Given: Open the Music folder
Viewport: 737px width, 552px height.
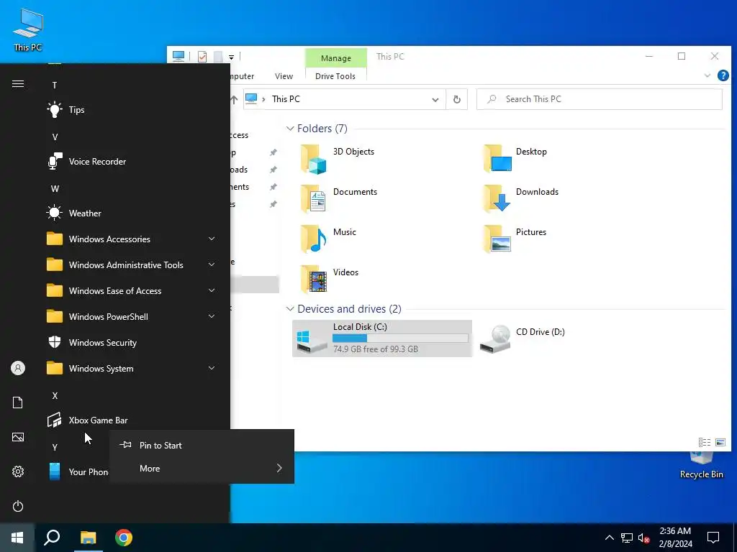Looking at the screenshot, I should pyautogui.click(x=328, y=239).
